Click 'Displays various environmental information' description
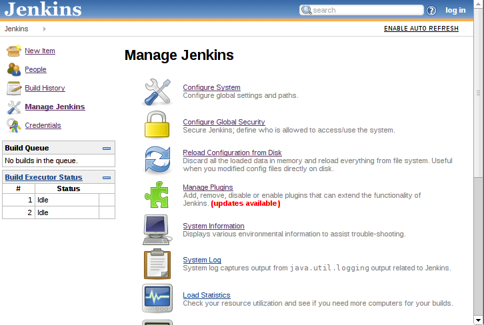This screenshot has width=484, height=325. (x=294, y=234)
